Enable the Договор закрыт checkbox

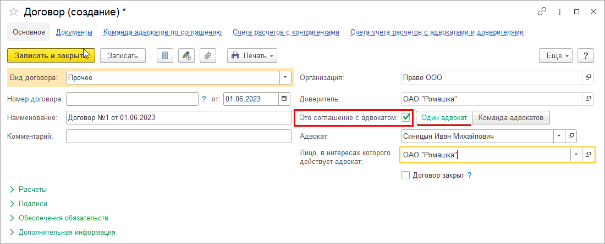click(x=406, y=175)
